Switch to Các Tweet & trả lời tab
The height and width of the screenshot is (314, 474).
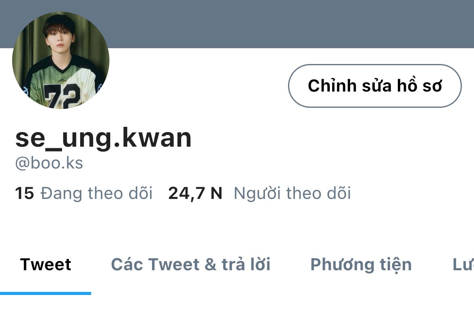point(190,265)
